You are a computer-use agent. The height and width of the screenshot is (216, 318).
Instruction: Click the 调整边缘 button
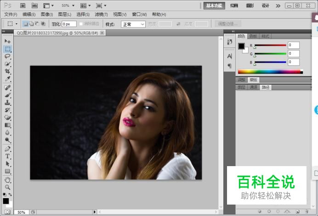pos(228,24)
